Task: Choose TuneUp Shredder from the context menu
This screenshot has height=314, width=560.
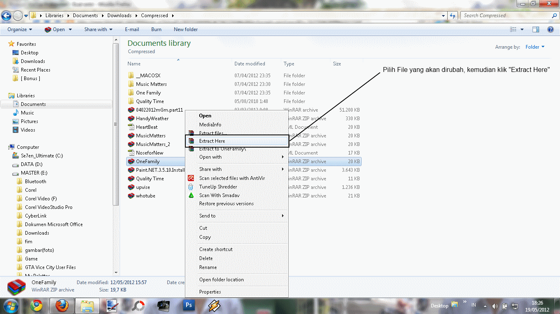Action: (x=218, y=187)
